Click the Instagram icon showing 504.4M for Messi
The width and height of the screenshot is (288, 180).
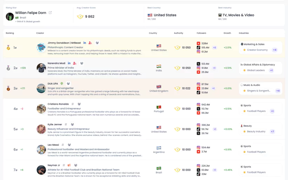tap(198, 147)
